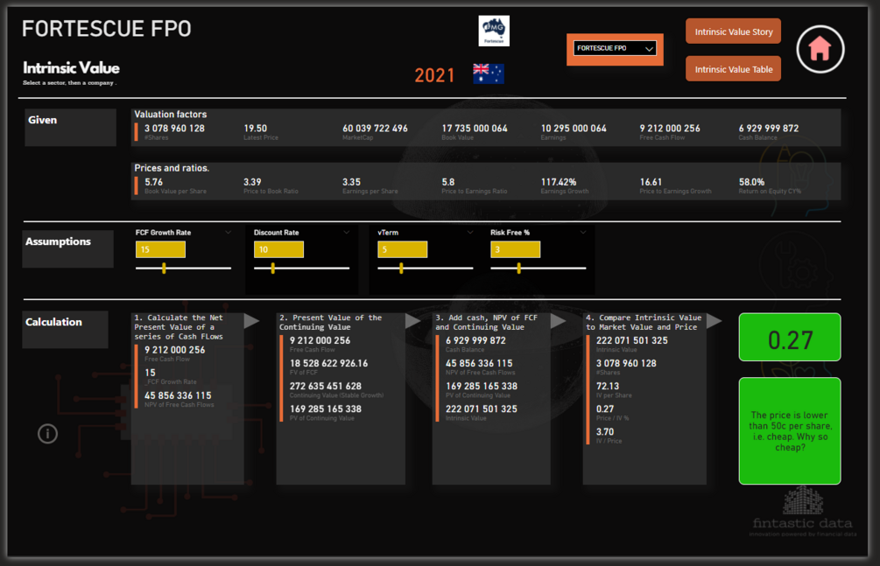880x566 pixels.
Task: Click IV per Share value 72.13
Action: click(608, 387)
